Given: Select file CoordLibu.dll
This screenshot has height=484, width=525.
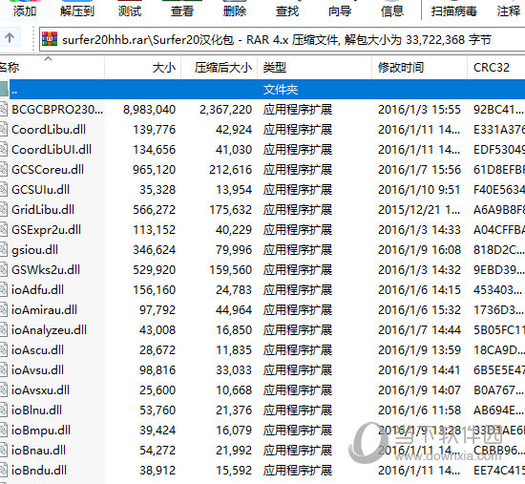Looking at the screenshot, I should [x=49, y=130].
